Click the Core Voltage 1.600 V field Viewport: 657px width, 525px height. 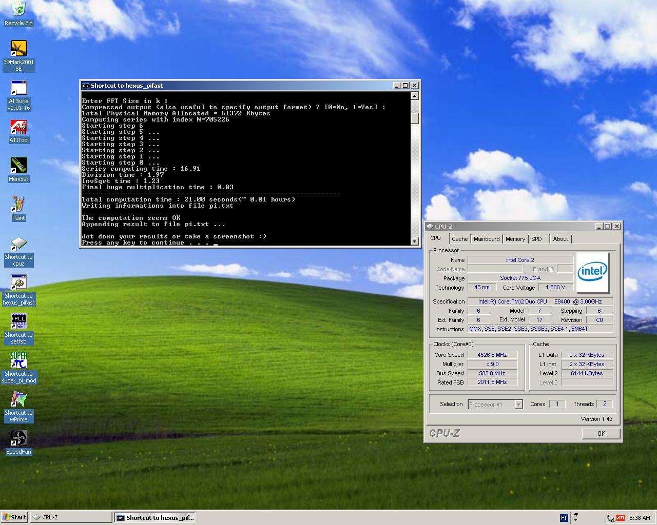[x=556, y=288]
